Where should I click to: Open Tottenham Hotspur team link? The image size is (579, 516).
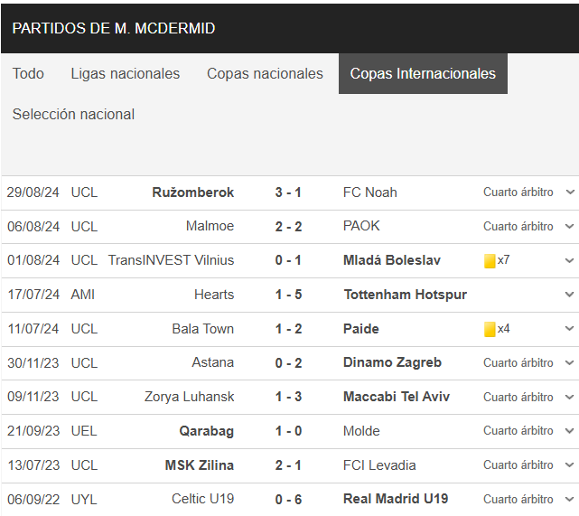click(x=405, y=295)
